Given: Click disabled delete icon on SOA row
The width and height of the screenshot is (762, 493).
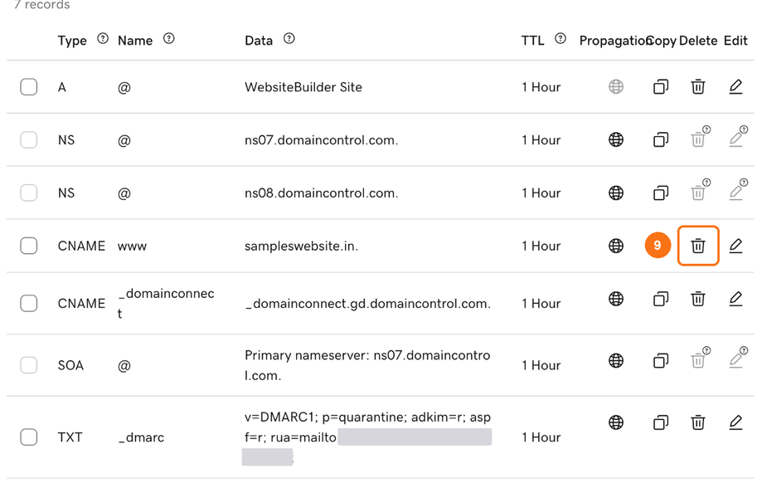Looking at the screenshot, I should pos(698,360).
